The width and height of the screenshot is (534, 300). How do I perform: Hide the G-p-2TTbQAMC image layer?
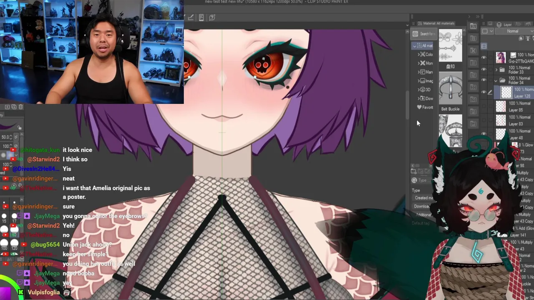click(484, 57)
